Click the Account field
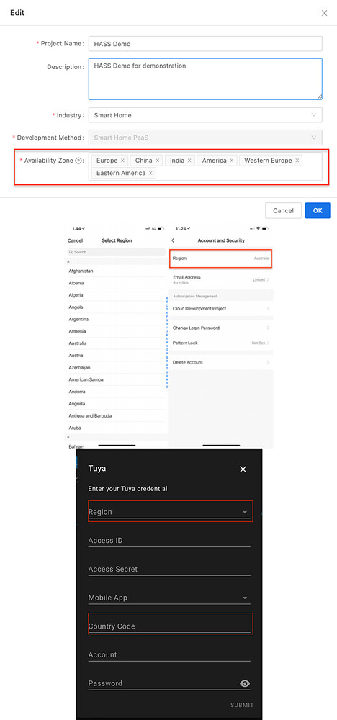Image resolution: width=337 pixels, height=720 pixels. click(x=169, y=654)
